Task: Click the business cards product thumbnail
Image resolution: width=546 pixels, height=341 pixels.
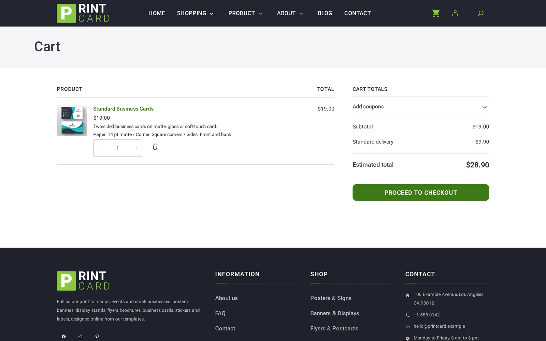Action: (72, 120)
